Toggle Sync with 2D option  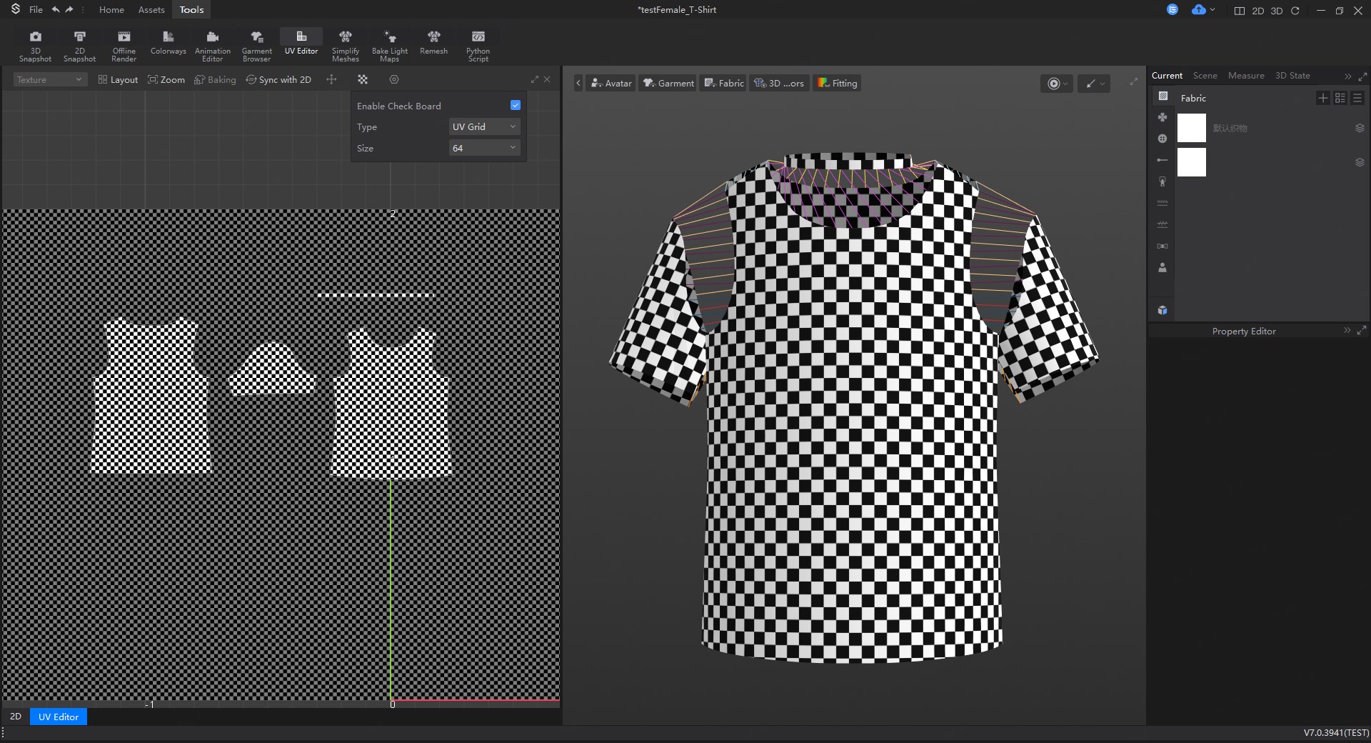click(x=278, y=79)
